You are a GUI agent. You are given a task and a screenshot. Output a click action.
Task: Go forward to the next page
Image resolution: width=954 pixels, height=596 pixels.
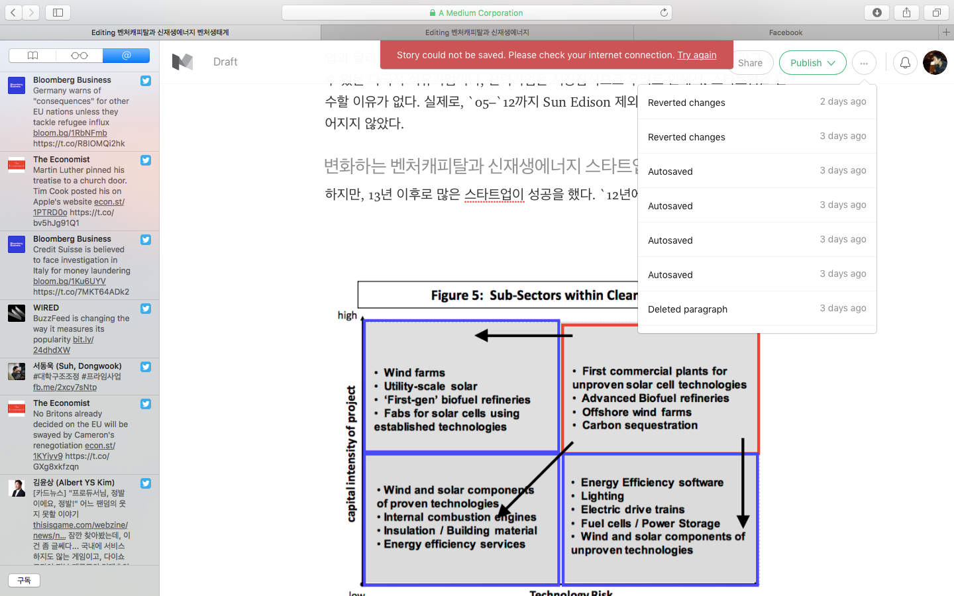click(31, 13)
